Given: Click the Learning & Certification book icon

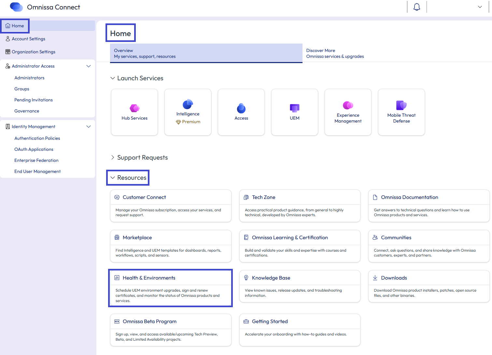Looking at the screenshot, I should [246, 238].
